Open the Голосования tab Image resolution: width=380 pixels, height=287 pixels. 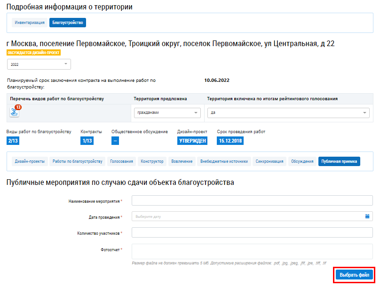122,161
